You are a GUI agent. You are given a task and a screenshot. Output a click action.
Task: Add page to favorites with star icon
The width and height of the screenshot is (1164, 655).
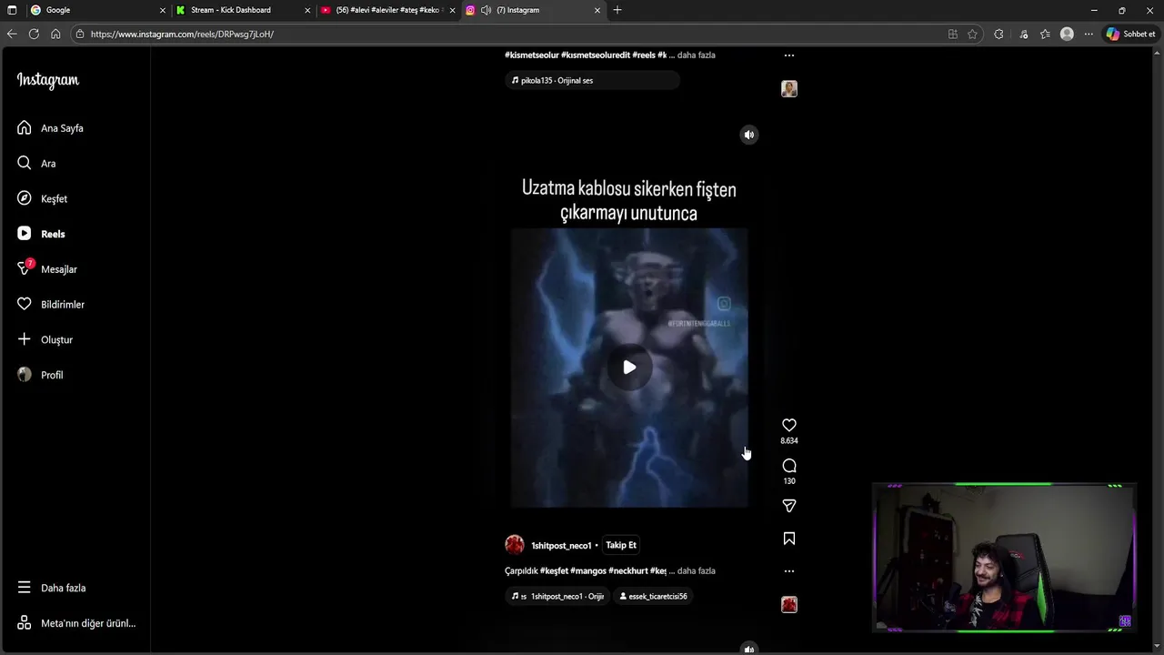pos(972,34)
